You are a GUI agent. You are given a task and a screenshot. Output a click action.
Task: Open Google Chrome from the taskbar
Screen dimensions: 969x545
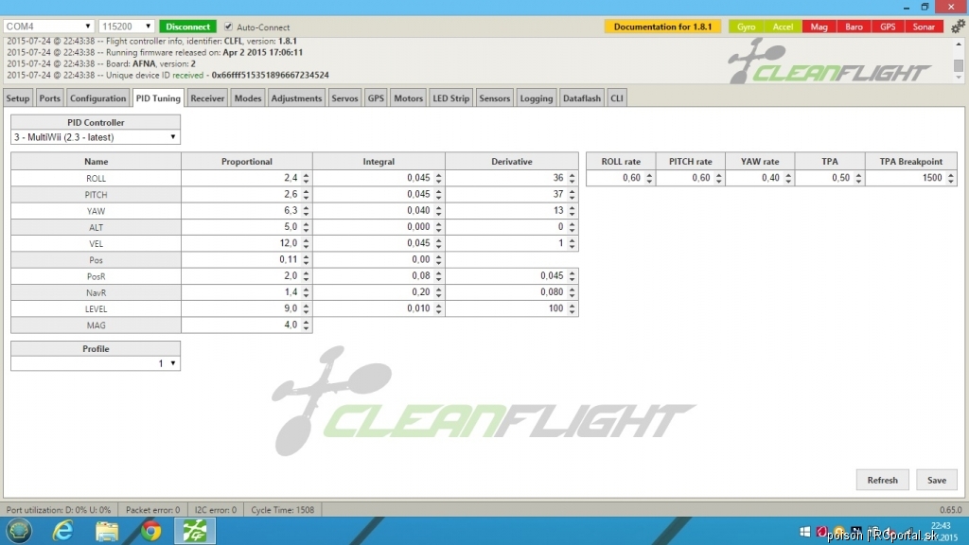click(150, 531)
